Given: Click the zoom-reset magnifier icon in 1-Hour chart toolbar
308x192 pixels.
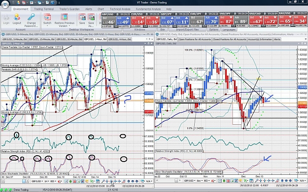Looking at the screenshot, I should (124, 181).
